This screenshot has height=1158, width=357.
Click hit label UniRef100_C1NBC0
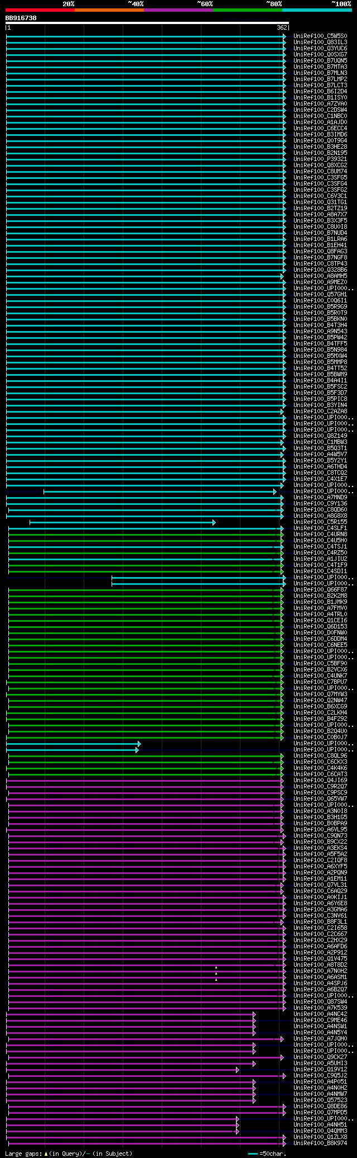pos(320,116)
